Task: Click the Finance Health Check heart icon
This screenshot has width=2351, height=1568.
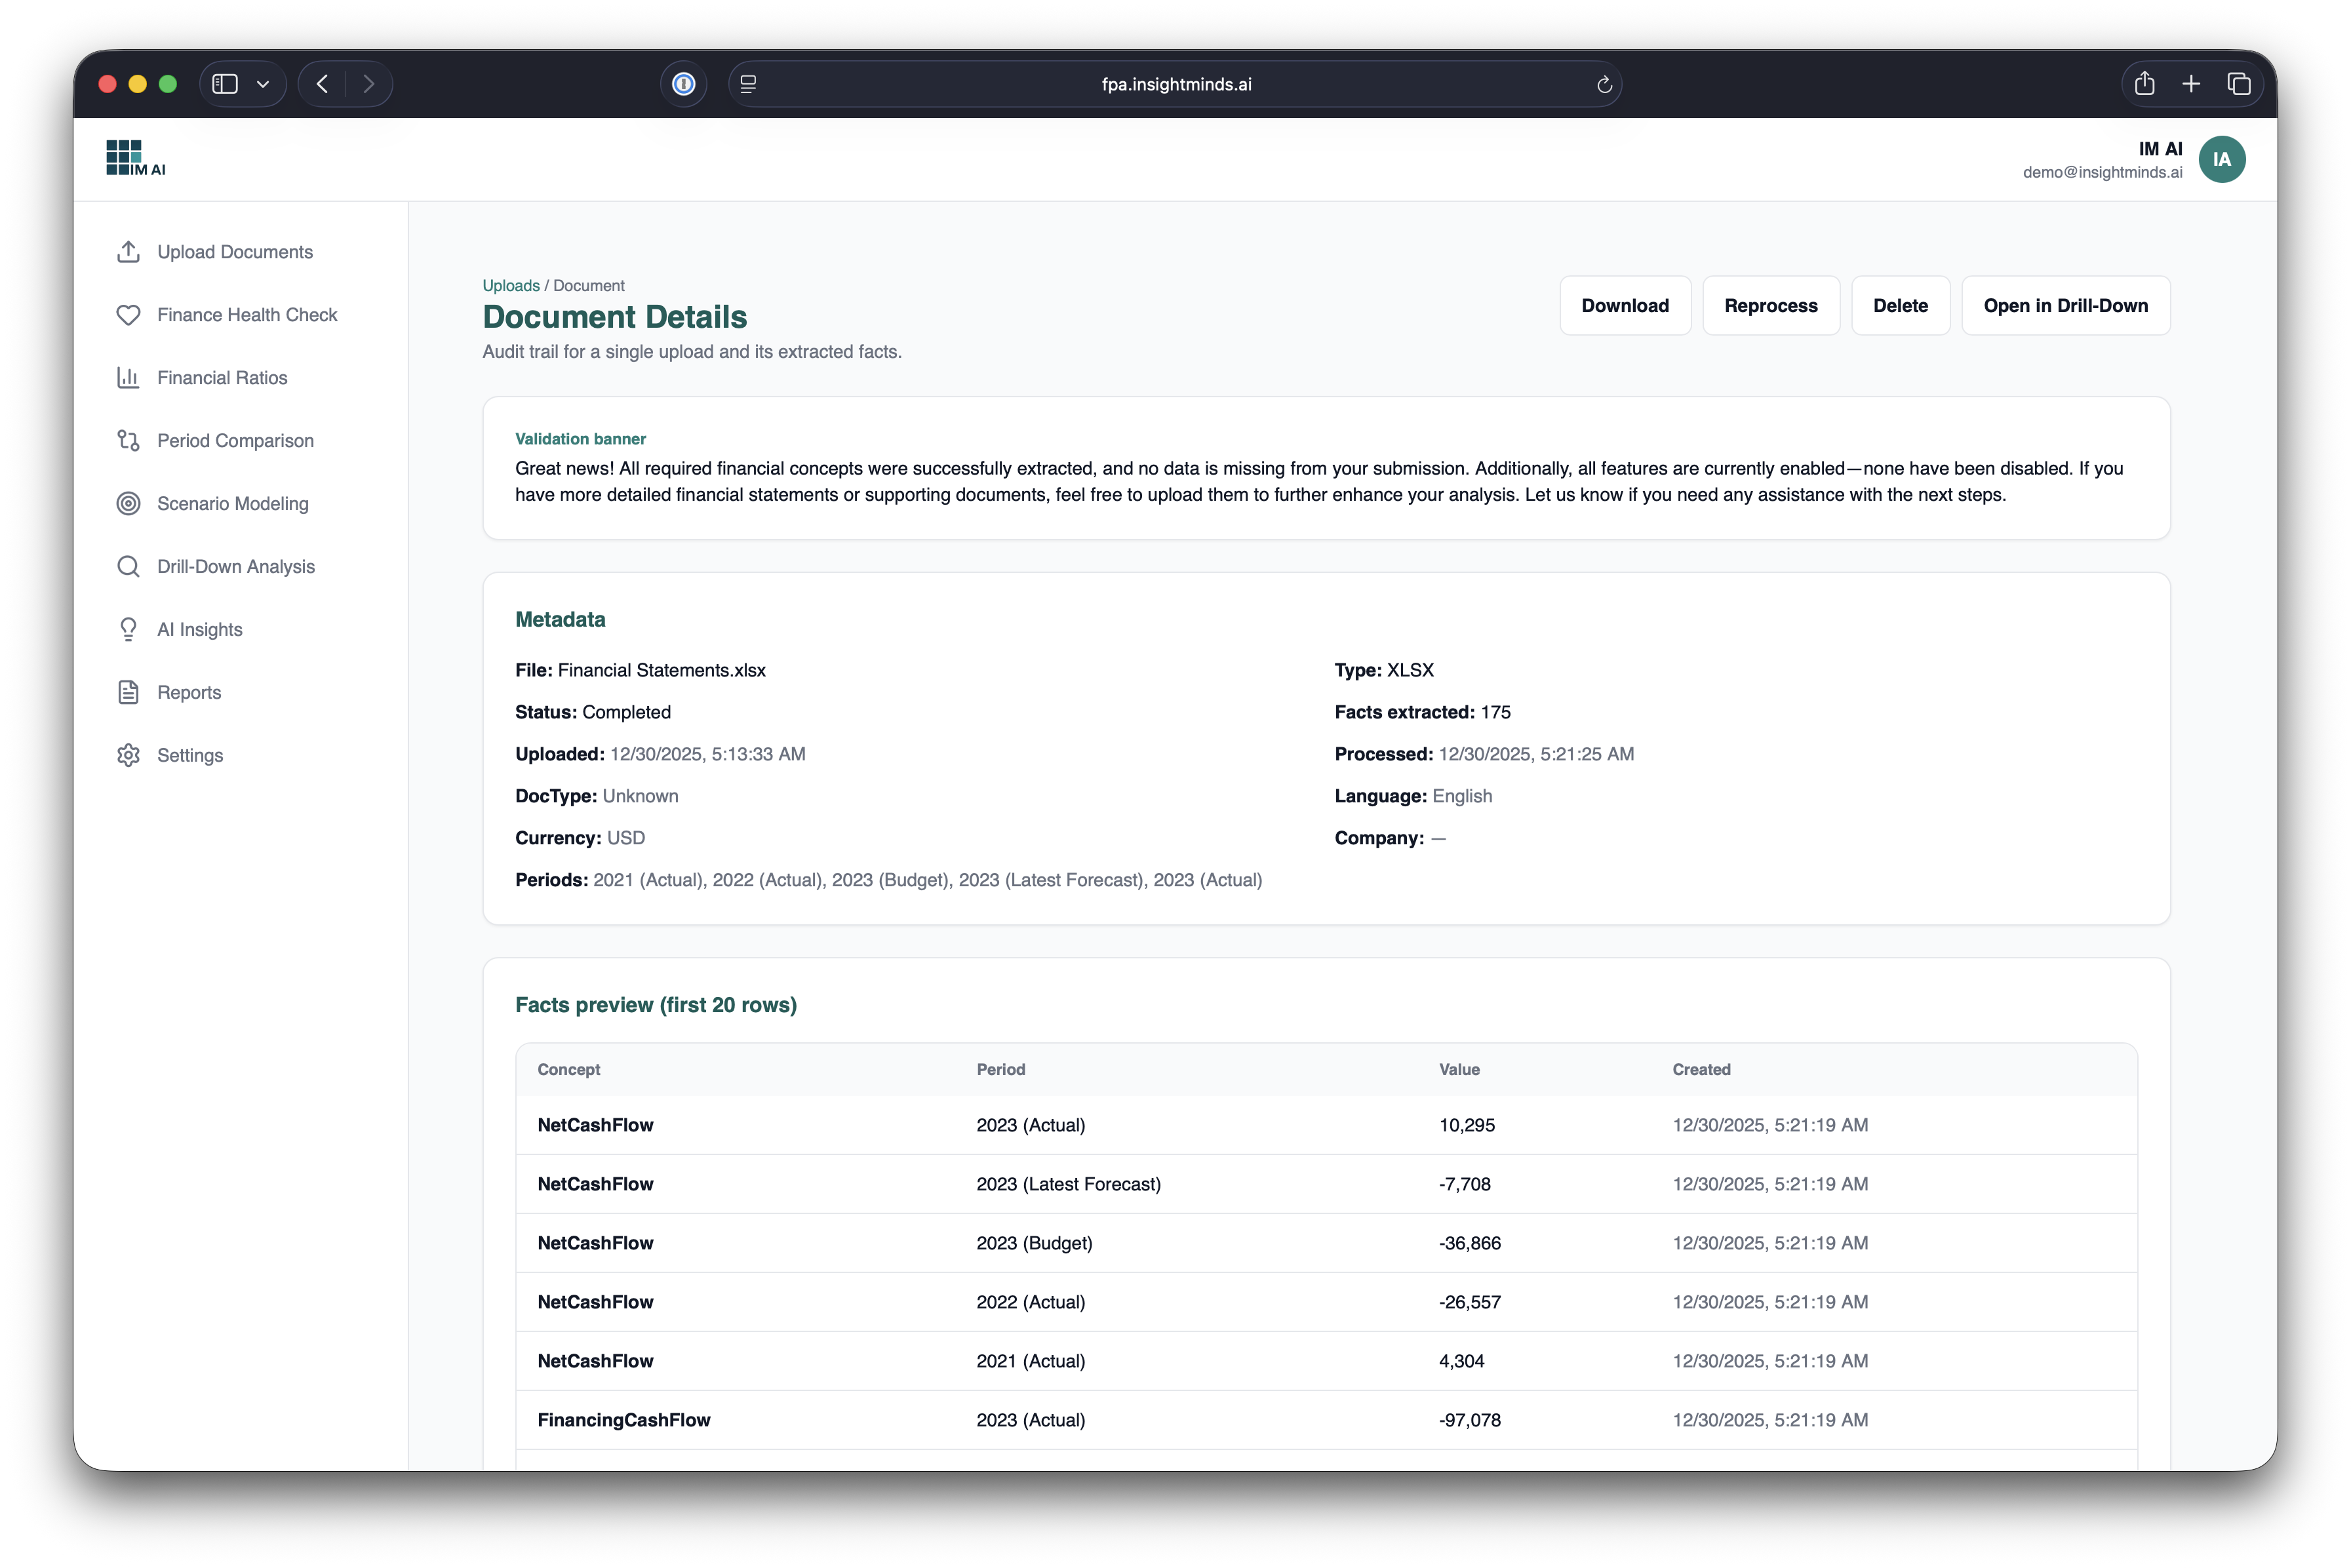Action: pyautogui.click(x=128, y=315)
